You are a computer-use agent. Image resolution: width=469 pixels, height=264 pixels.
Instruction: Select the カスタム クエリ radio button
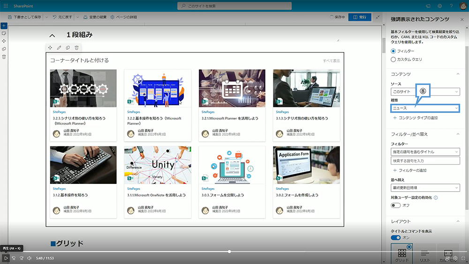[x=393, y=60]
